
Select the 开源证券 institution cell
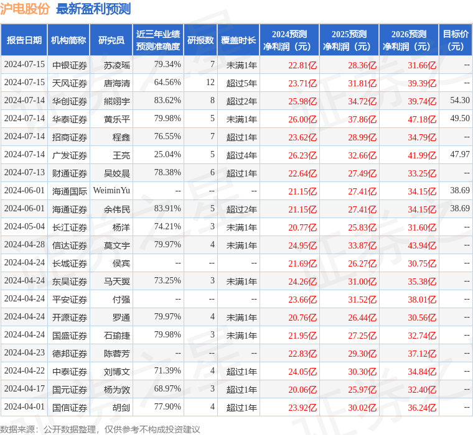click(70, 318)
